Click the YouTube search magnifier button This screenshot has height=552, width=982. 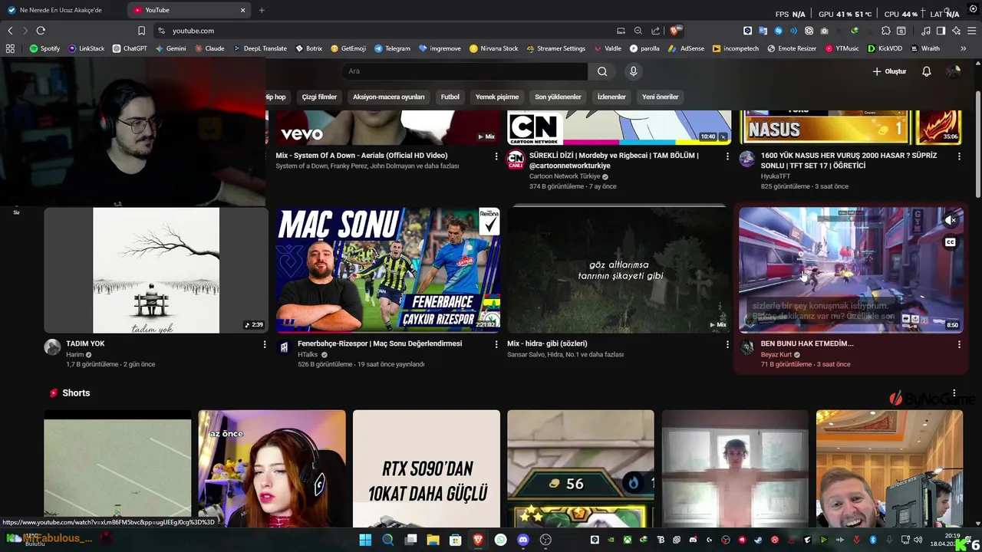tap(602, 71)
